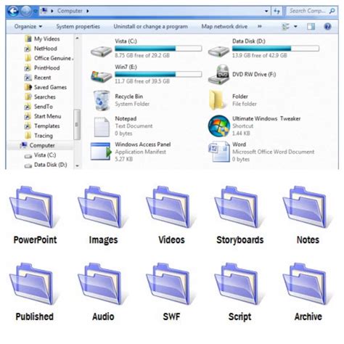The width and height of the screenshot is (344, 344).
Task: Click the Back navigation arrow
Action: point(13,11)
